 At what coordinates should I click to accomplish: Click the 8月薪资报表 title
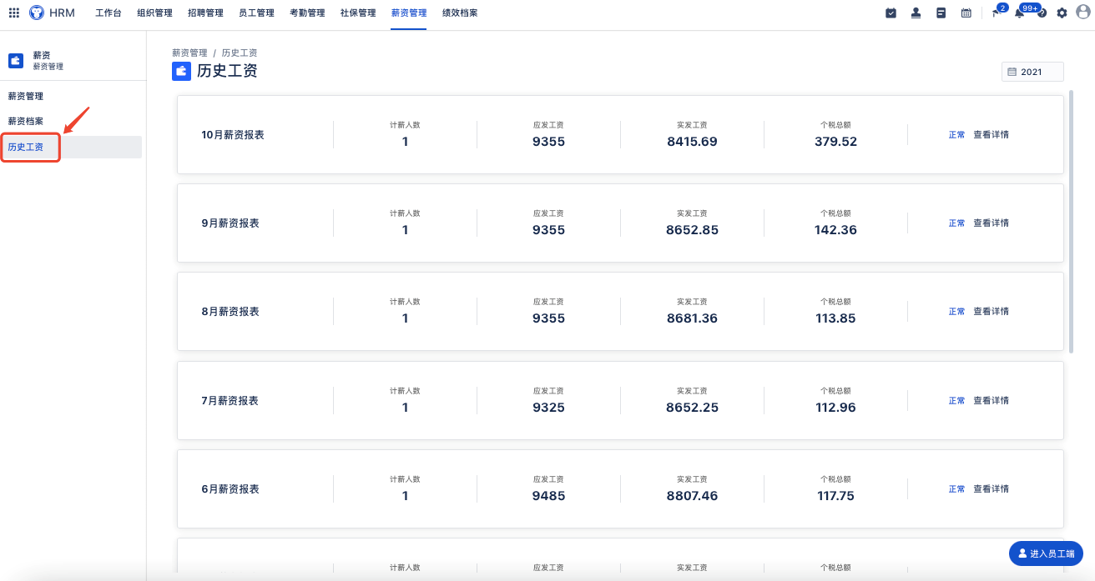230,311
